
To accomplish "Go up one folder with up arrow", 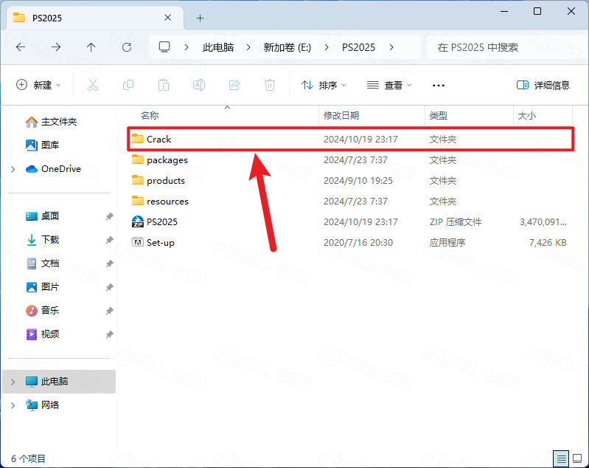I will 91,47.
